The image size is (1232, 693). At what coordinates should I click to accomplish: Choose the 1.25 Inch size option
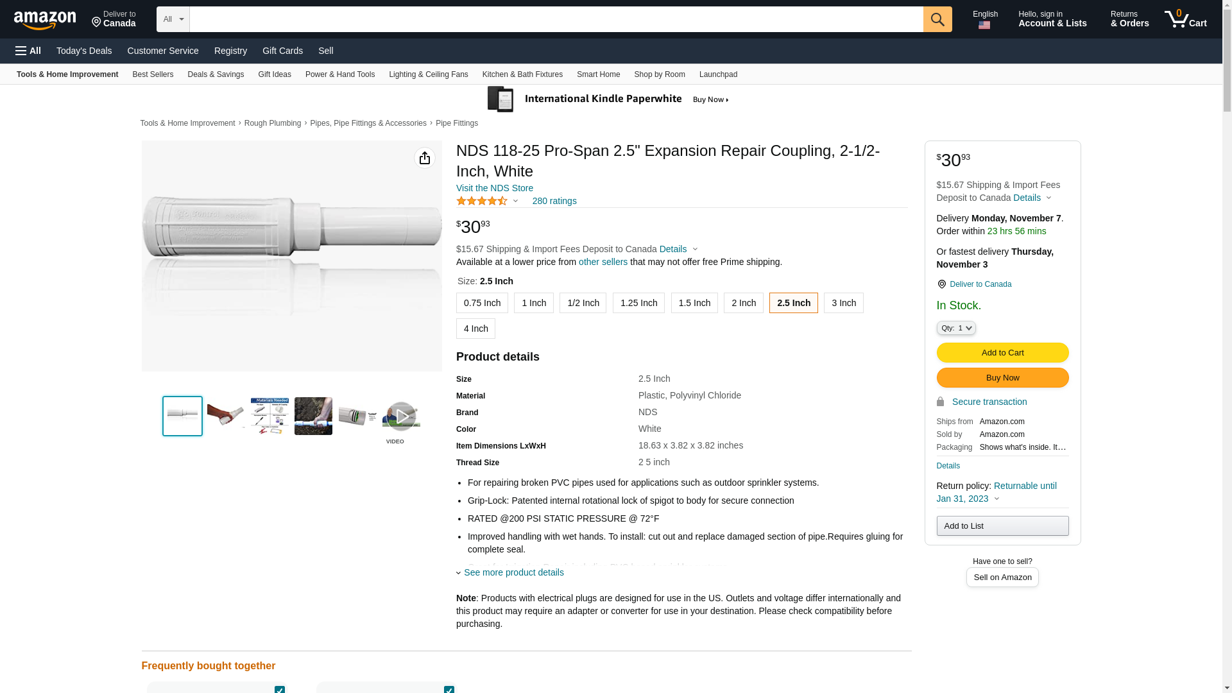point(638,303)
